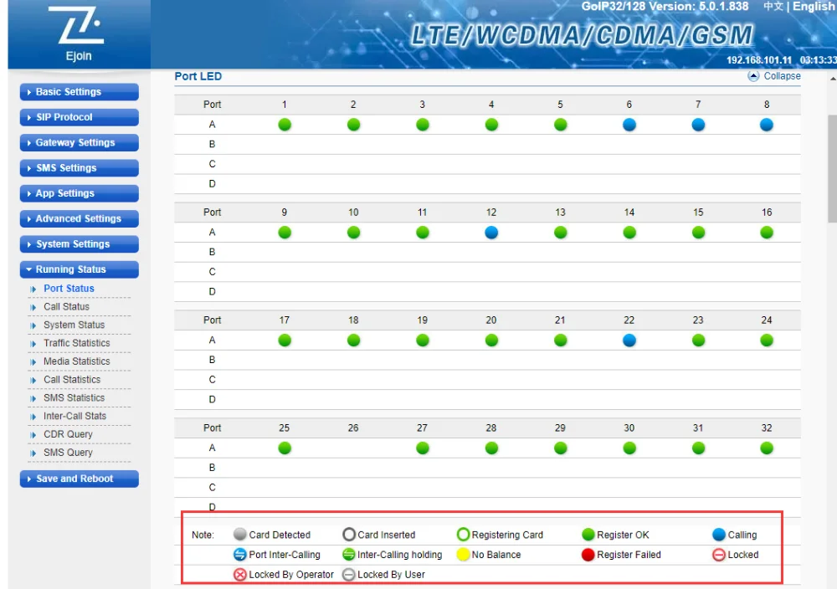Click the yellow No Balance legend icon

tap(463, 555)
